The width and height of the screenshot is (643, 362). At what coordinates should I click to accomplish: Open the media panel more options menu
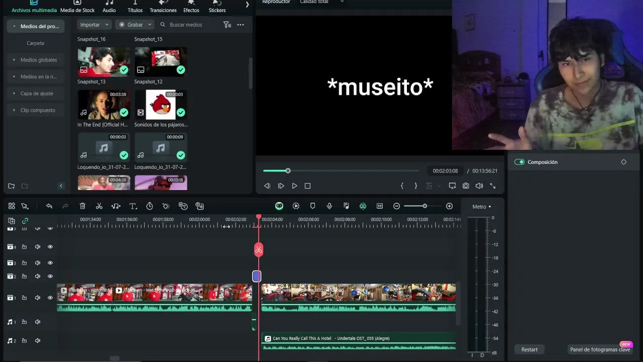241,25
